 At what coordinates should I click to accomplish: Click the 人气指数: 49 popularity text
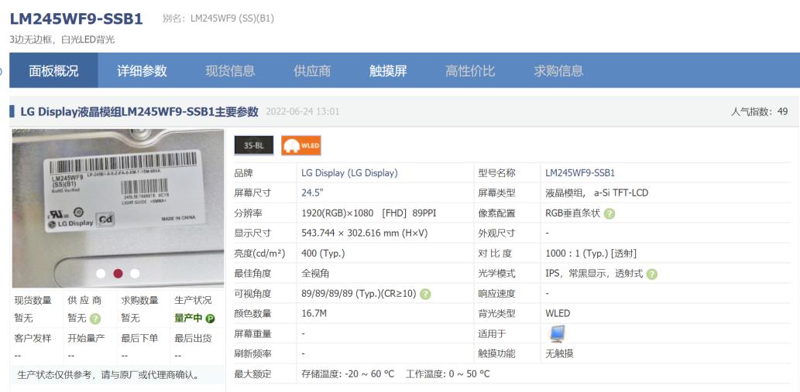[x=759, y=111]
